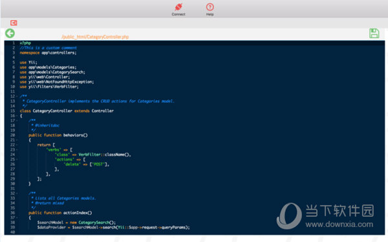Click 'public function actionIndex()' line
388x242 pixels.
click(x=60, y=212)
